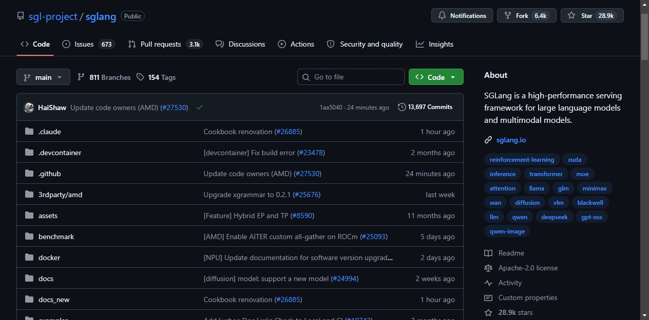Select the reinforcement-learning topic tag
The image size is (649, 320).
pyautogui.click(x=522, y=160)
